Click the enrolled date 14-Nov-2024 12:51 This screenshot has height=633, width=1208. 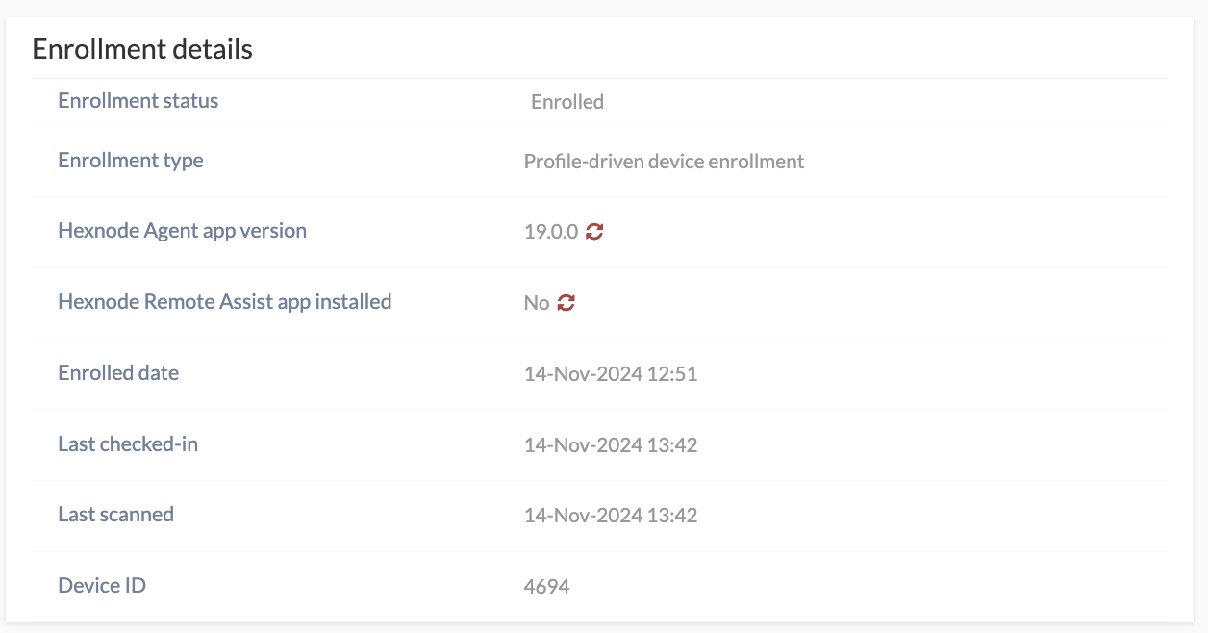tap(611, 374)
